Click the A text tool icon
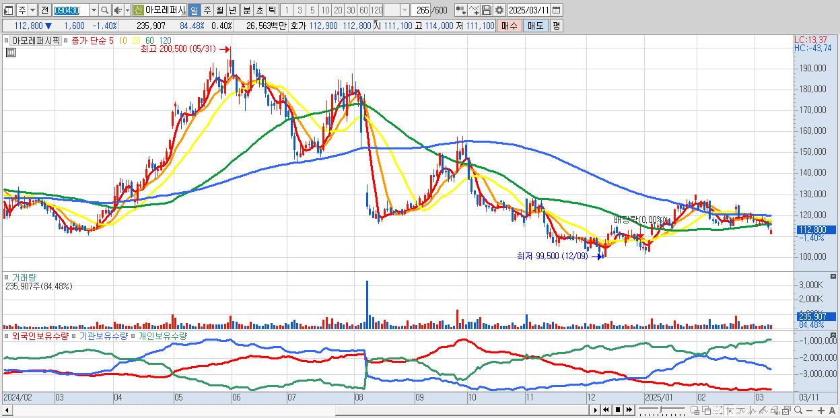The image size is (840, 418). (x=833, y=411)
